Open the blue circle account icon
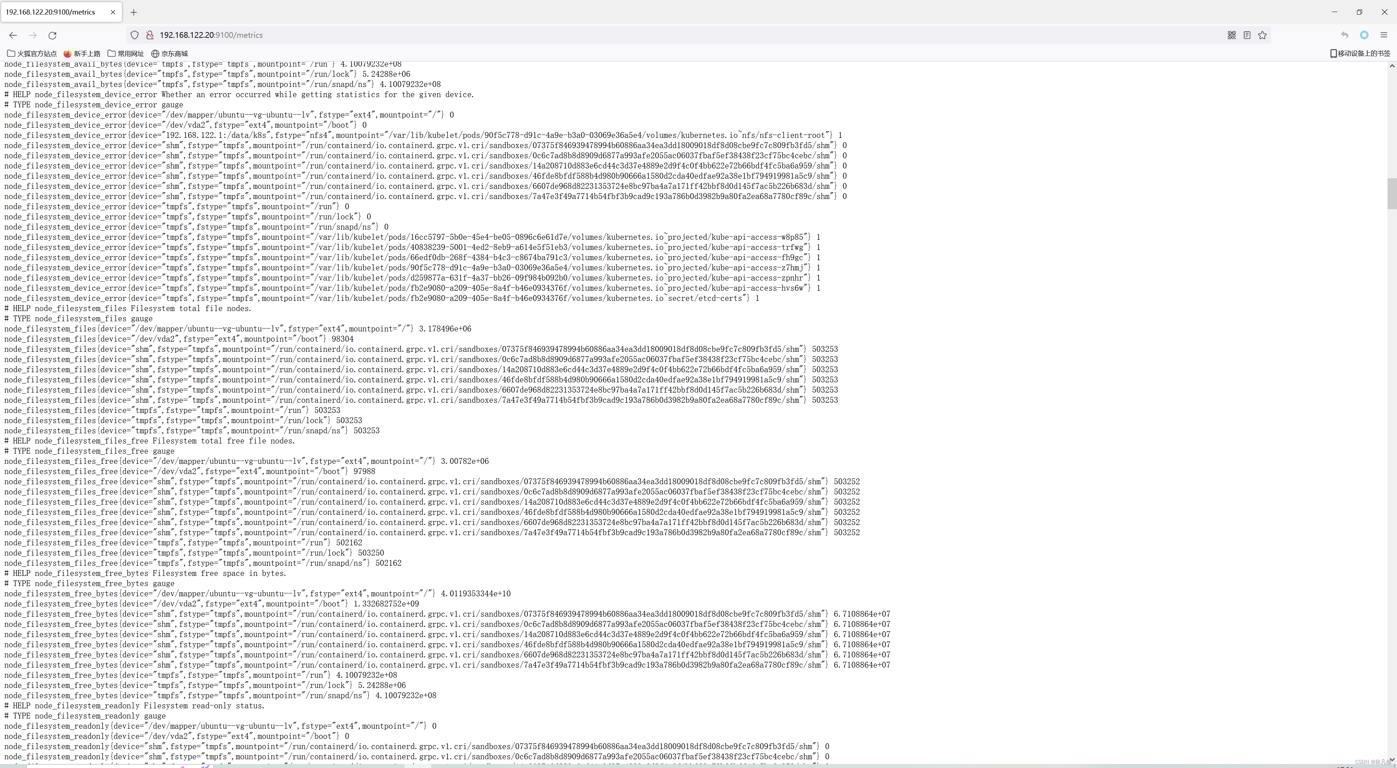The image size is (1397, 768). click(x=1364, y=35)
